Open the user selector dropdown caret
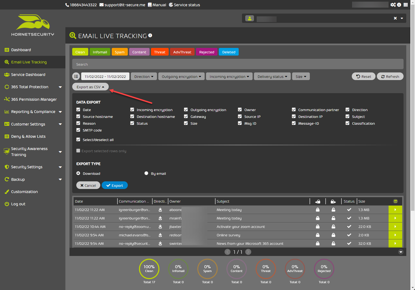415x290 pixels. pyautogui.click(x=402, y=18)
